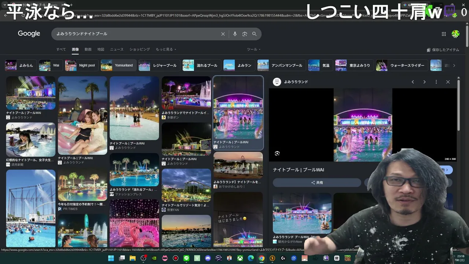Show the next image in the preview panel

tap(424, 82)
